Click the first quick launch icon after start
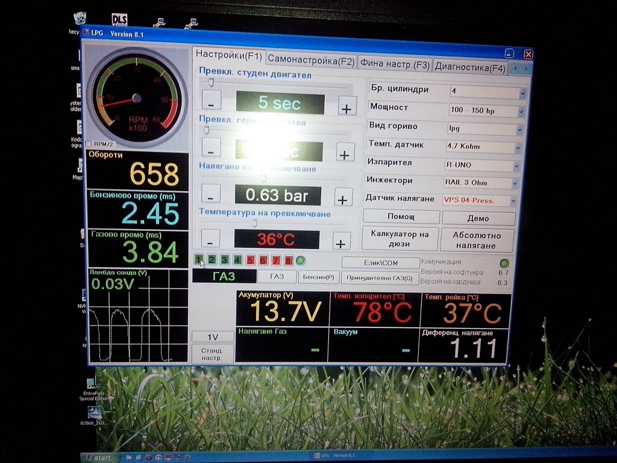Screen dimensions: 617x463 click(128, 458)
